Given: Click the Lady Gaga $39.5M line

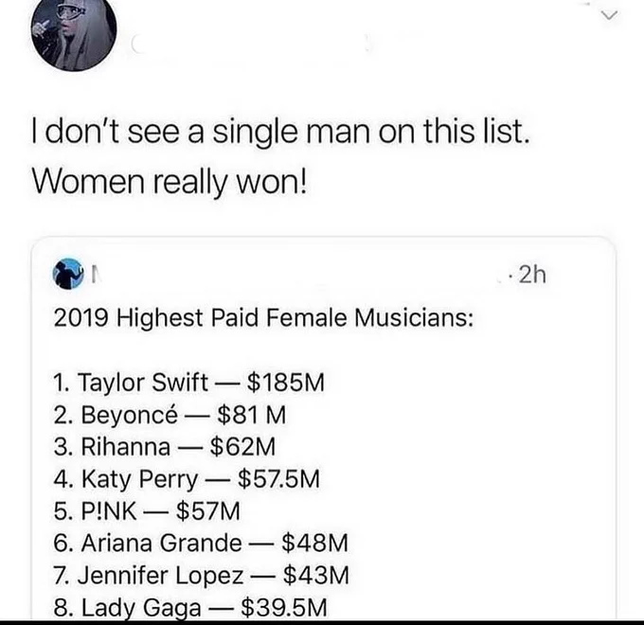Looking at the screenshot, I should coord(190,607).
